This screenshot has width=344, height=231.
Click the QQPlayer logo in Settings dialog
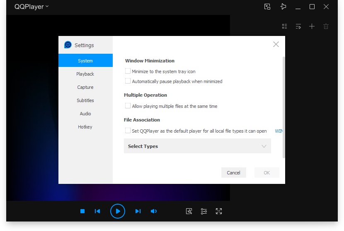68,45
